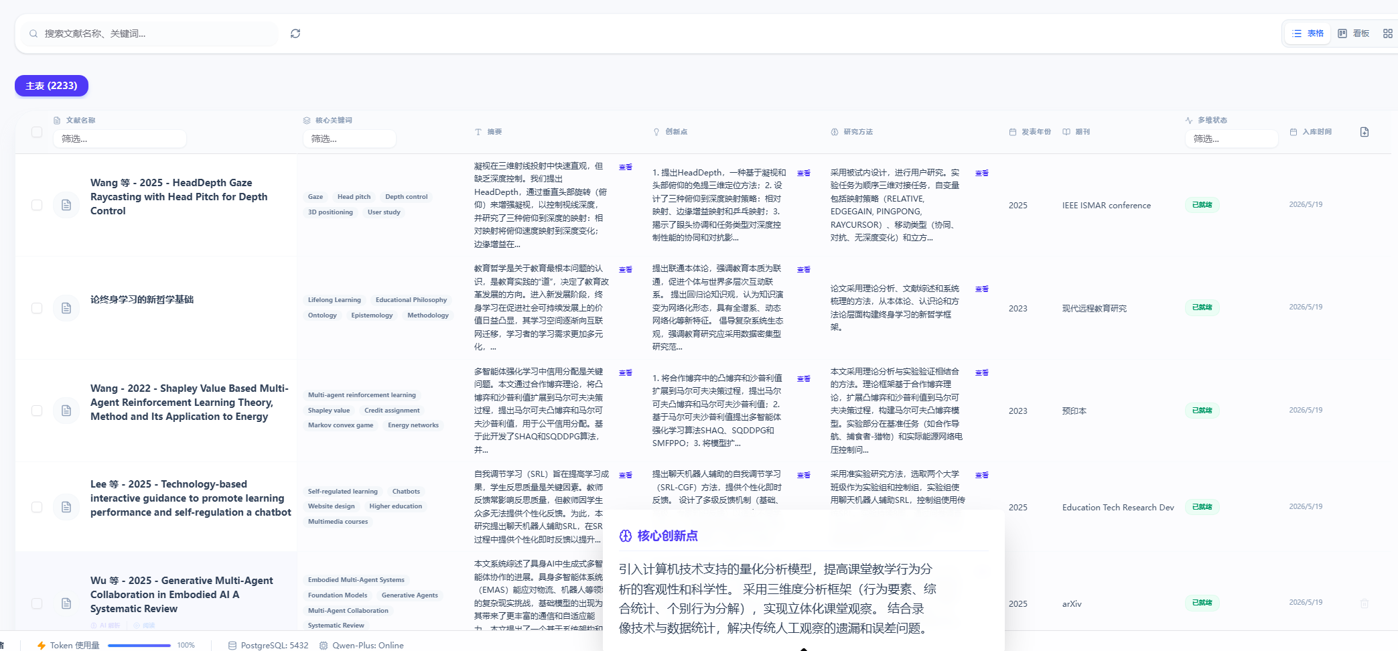Open document icon for 论终身学习的新哲学基础
The height and width of the screenshot is (651, 1398).
66,308
